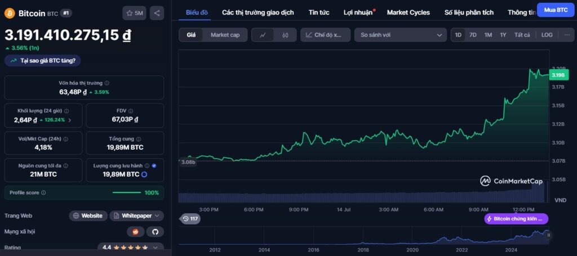Click the trend arrow in Tại sao giá BTC tăng
577x256 pixels.
(14, 61)
